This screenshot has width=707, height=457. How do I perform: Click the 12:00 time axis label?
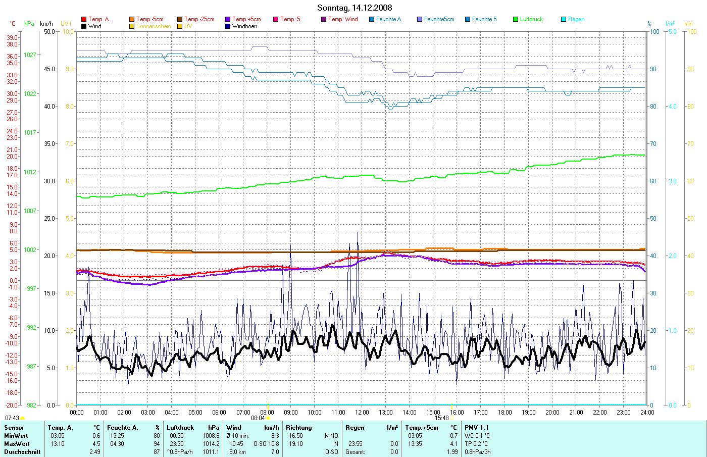click(362, 413)
